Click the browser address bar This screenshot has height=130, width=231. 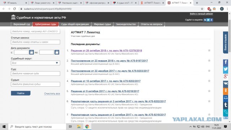pyautogui.click(x=109, y=9)
